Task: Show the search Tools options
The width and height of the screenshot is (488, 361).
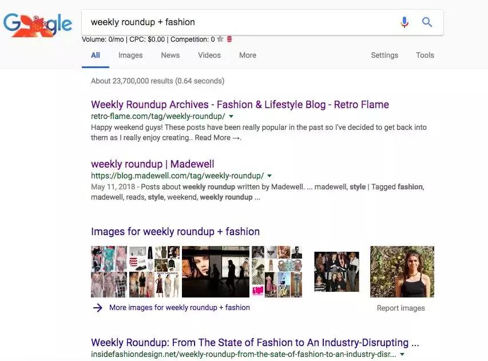Action: pos(425,55)
